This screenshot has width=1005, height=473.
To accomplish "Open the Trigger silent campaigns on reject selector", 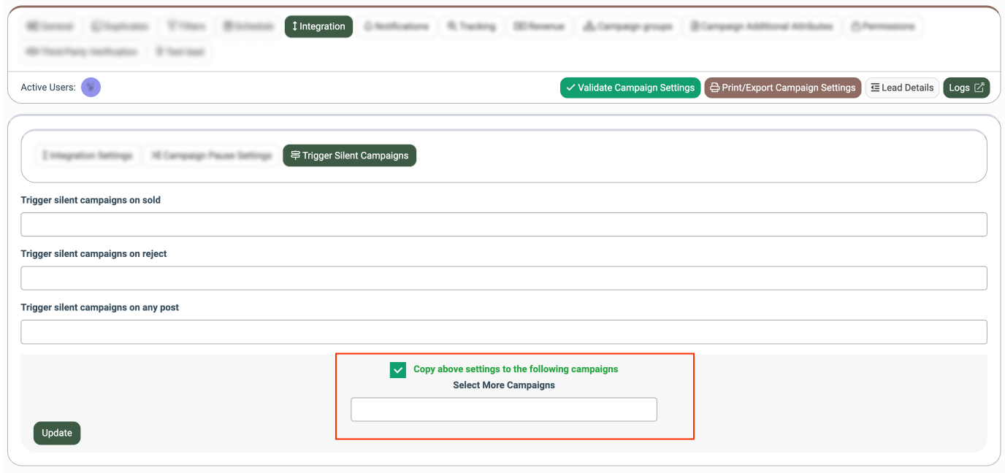I will [x=503, y=278].
